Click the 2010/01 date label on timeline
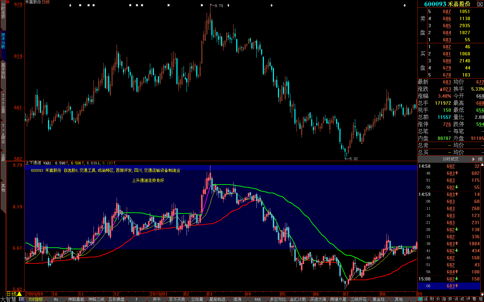Screen dimensions: 484x302 [x=159, y=294]
